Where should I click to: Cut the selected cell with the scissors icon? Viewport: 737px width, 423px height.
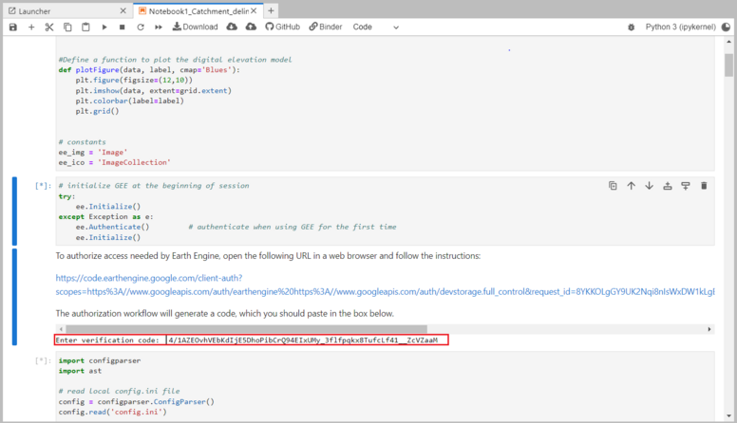click(49, 28)
